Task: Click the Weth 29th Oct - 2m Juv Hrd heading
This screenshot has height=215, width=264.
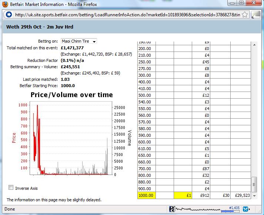Action: 40,27
